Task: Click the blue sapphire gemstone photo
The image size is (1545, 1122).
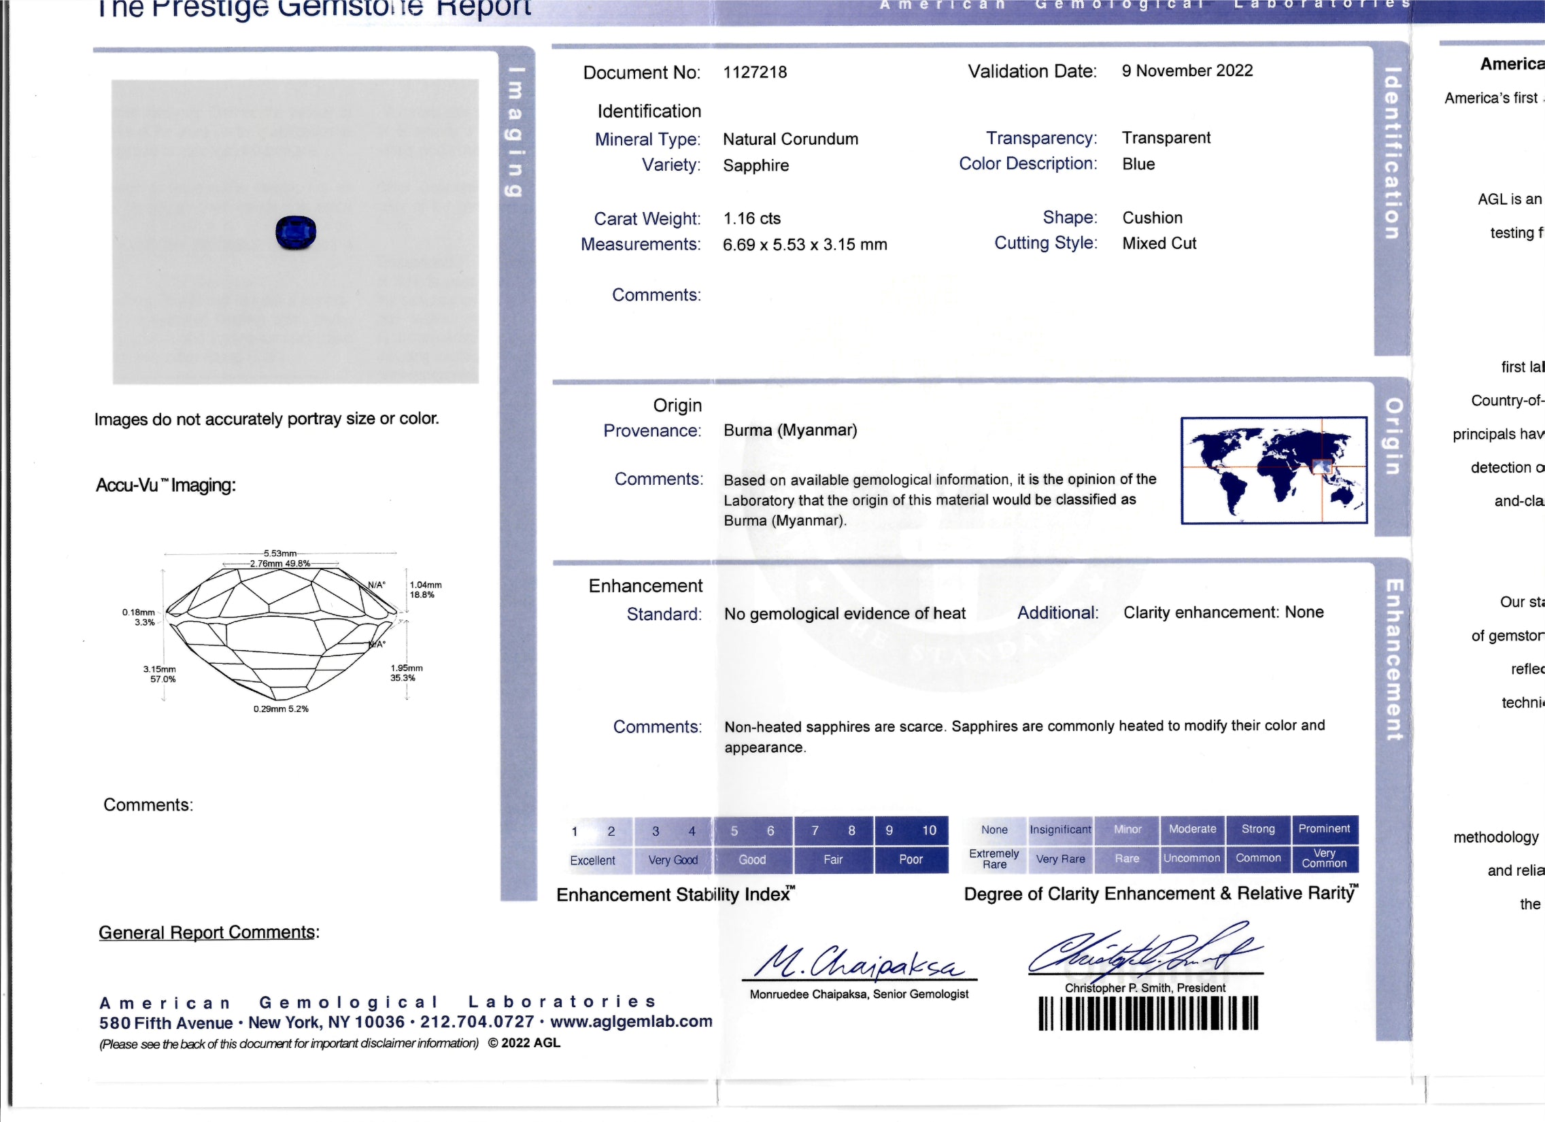Action: coord(296,233)
